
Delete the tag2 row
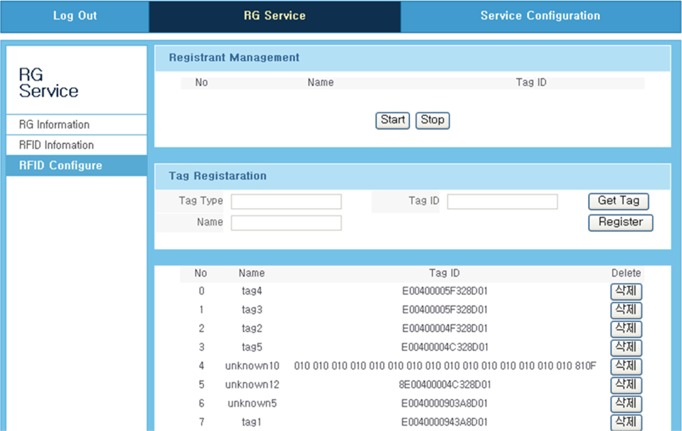(x=626, y=329)
